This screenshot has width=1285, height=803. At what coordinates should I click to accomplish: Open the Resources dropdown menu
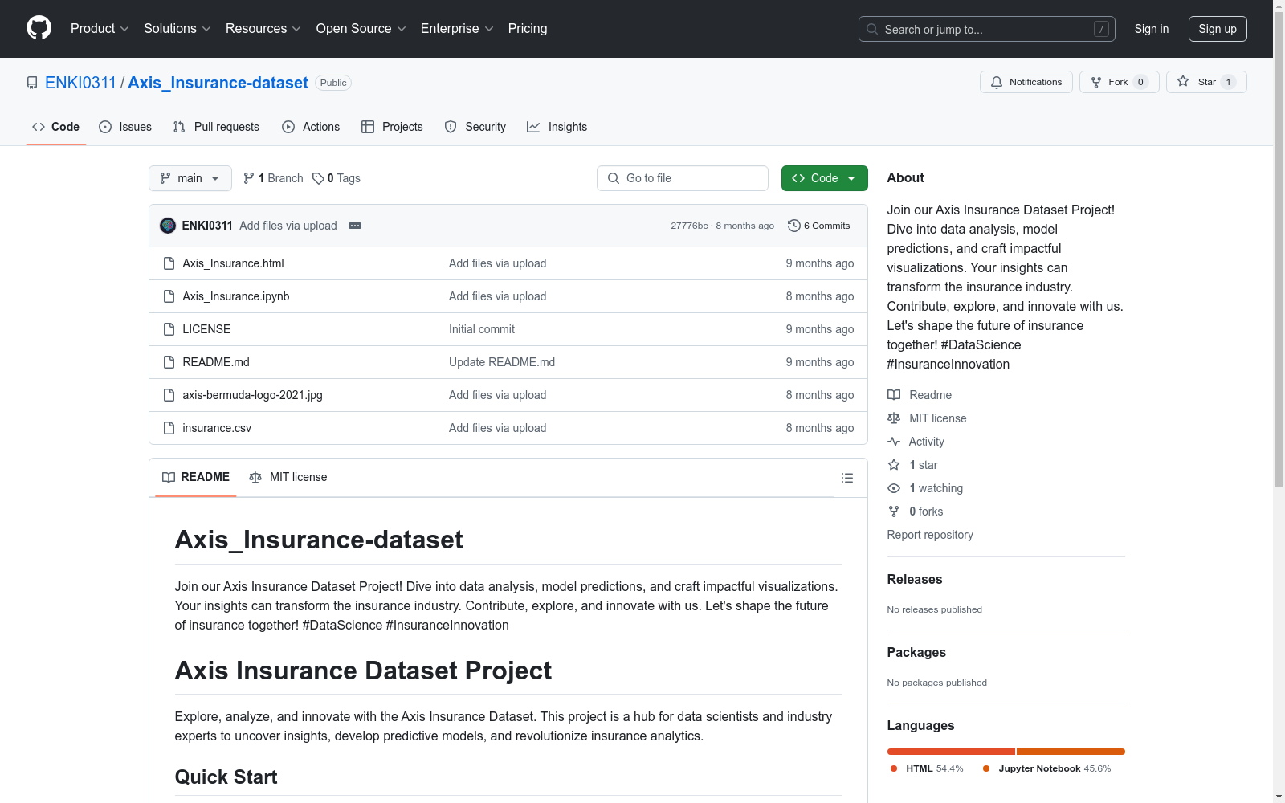tap(263, 28)
